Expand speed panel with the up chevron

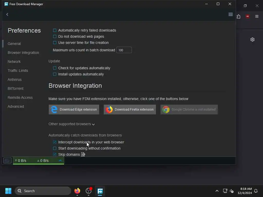click(60, 161)
